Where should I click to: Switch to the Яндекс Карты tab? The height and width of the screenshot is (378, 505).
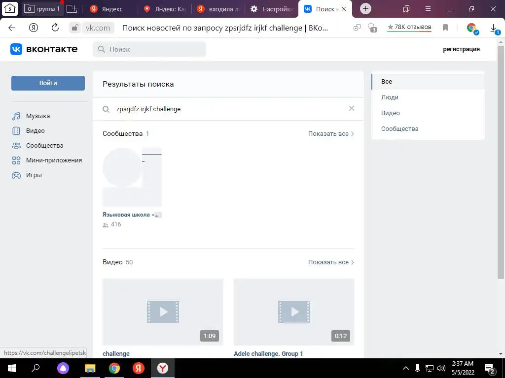pos(165,9)
